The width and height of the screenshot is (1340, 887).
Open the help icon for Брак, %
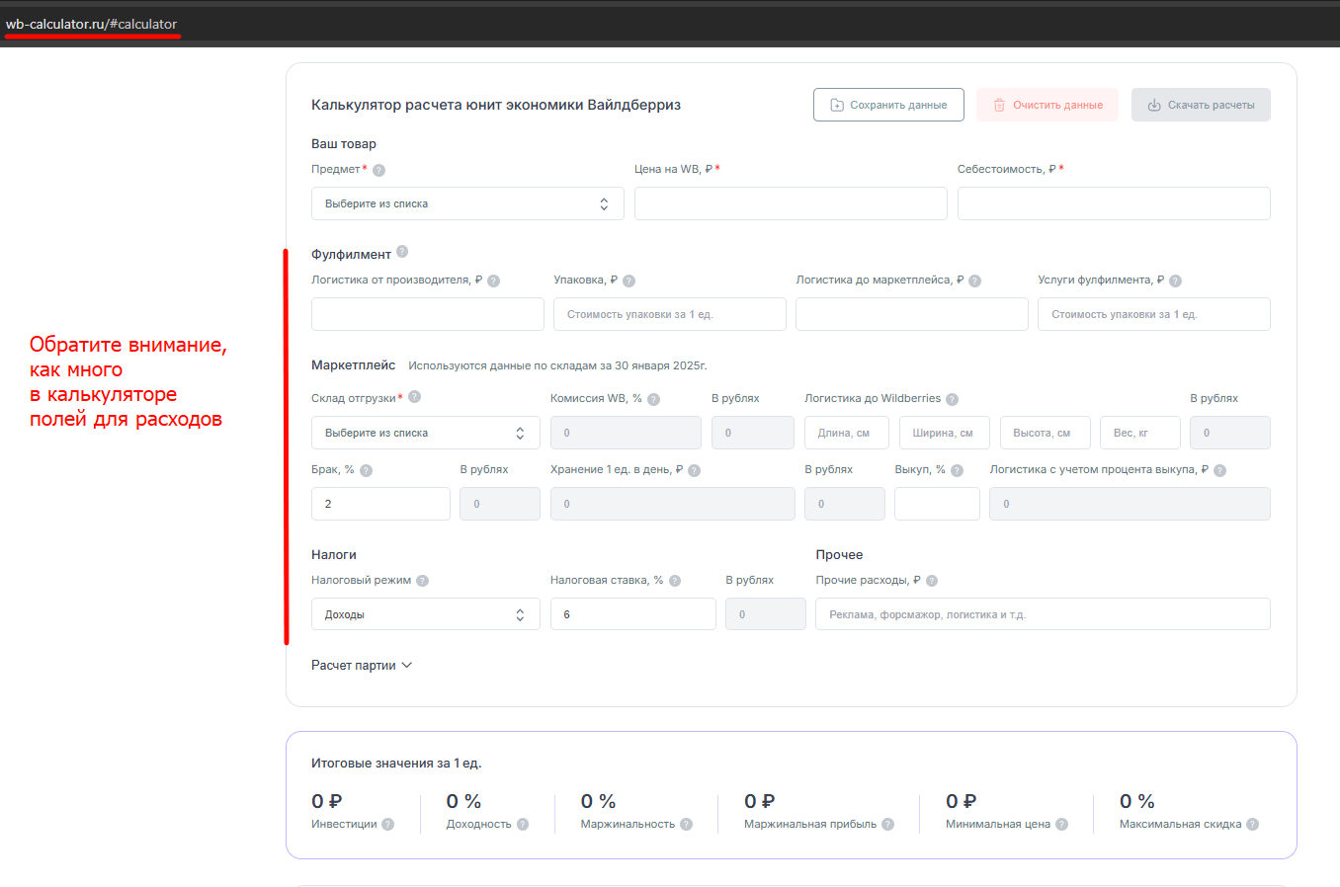tap(367, 470)
